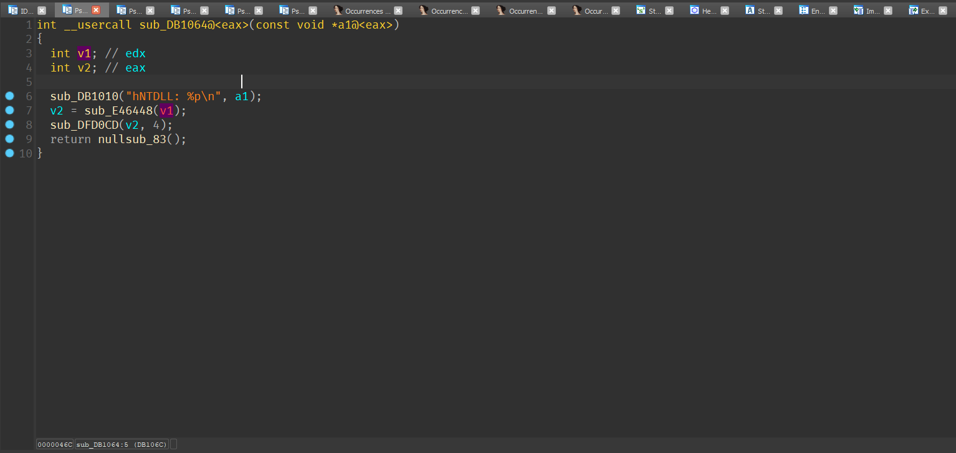
Task: Close the 'Occurren...' tab
Action: click(x=551, y=11)
